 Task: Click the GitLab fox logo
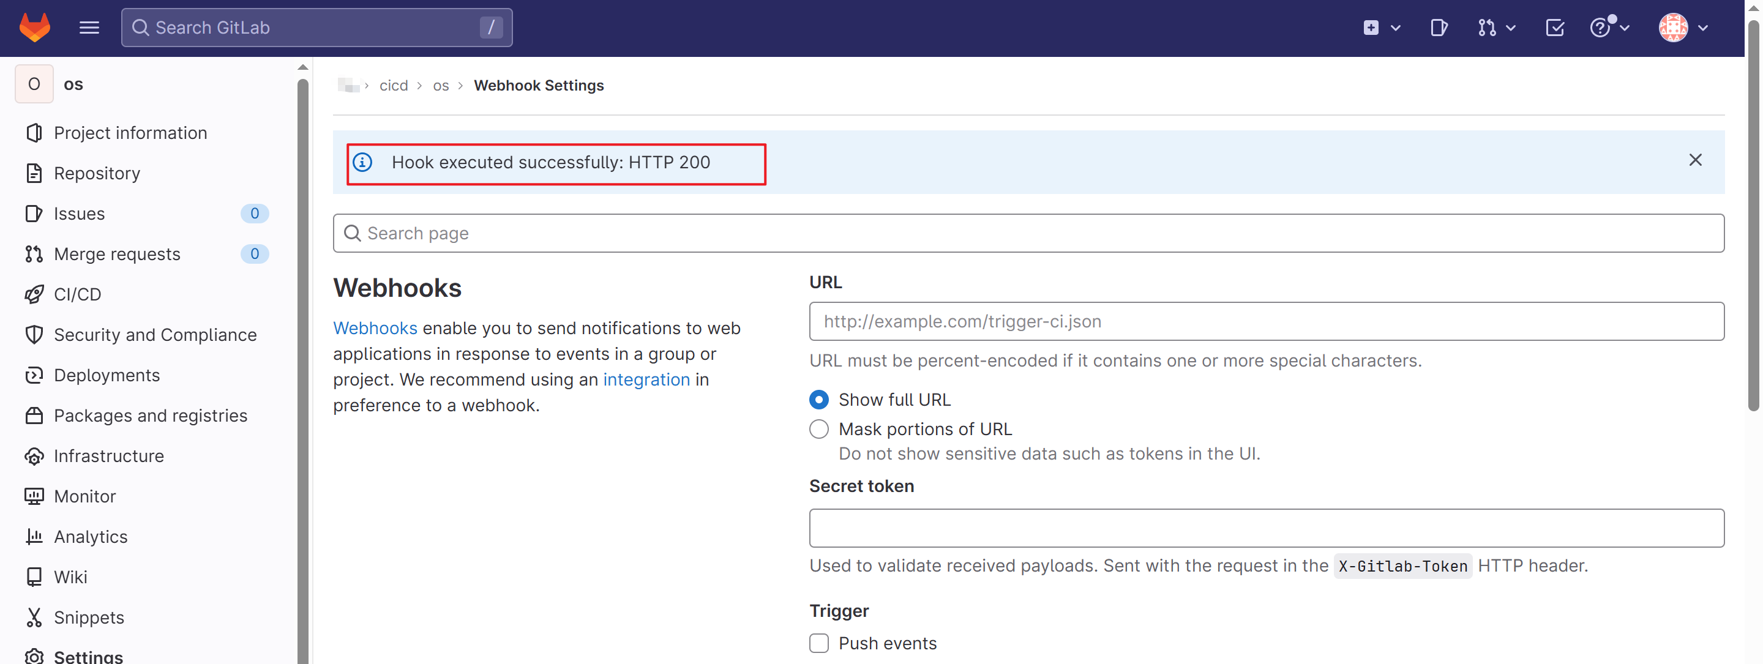[34, 28]
